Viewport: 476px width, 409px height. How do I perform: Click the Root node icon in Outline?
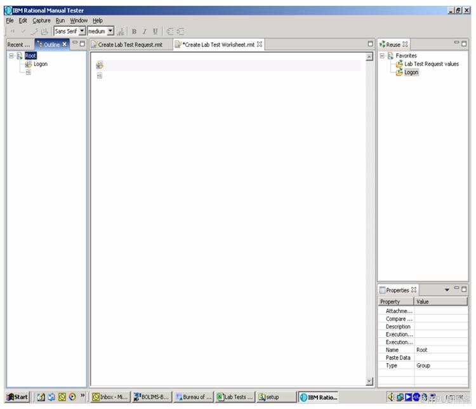(x=20, y=56)
